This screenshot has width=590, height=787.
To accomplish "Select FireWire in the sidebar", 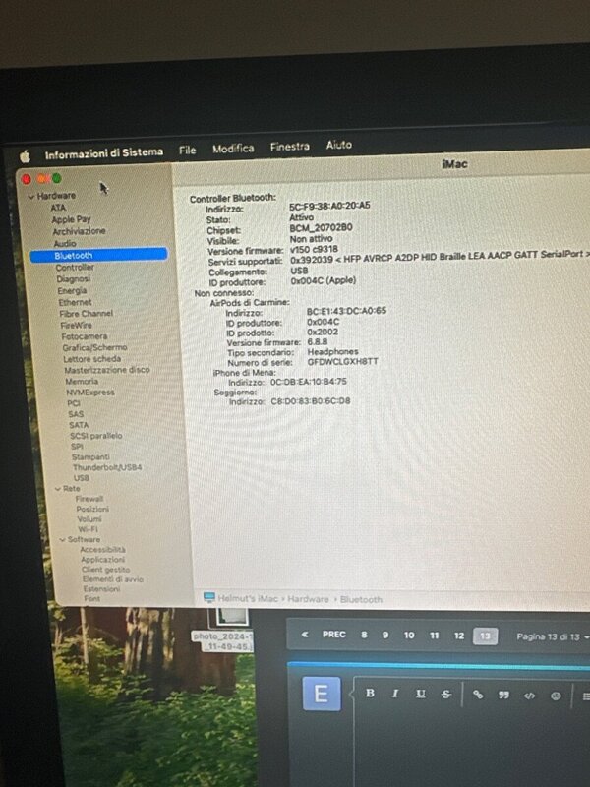I will (x=77, y=325).
